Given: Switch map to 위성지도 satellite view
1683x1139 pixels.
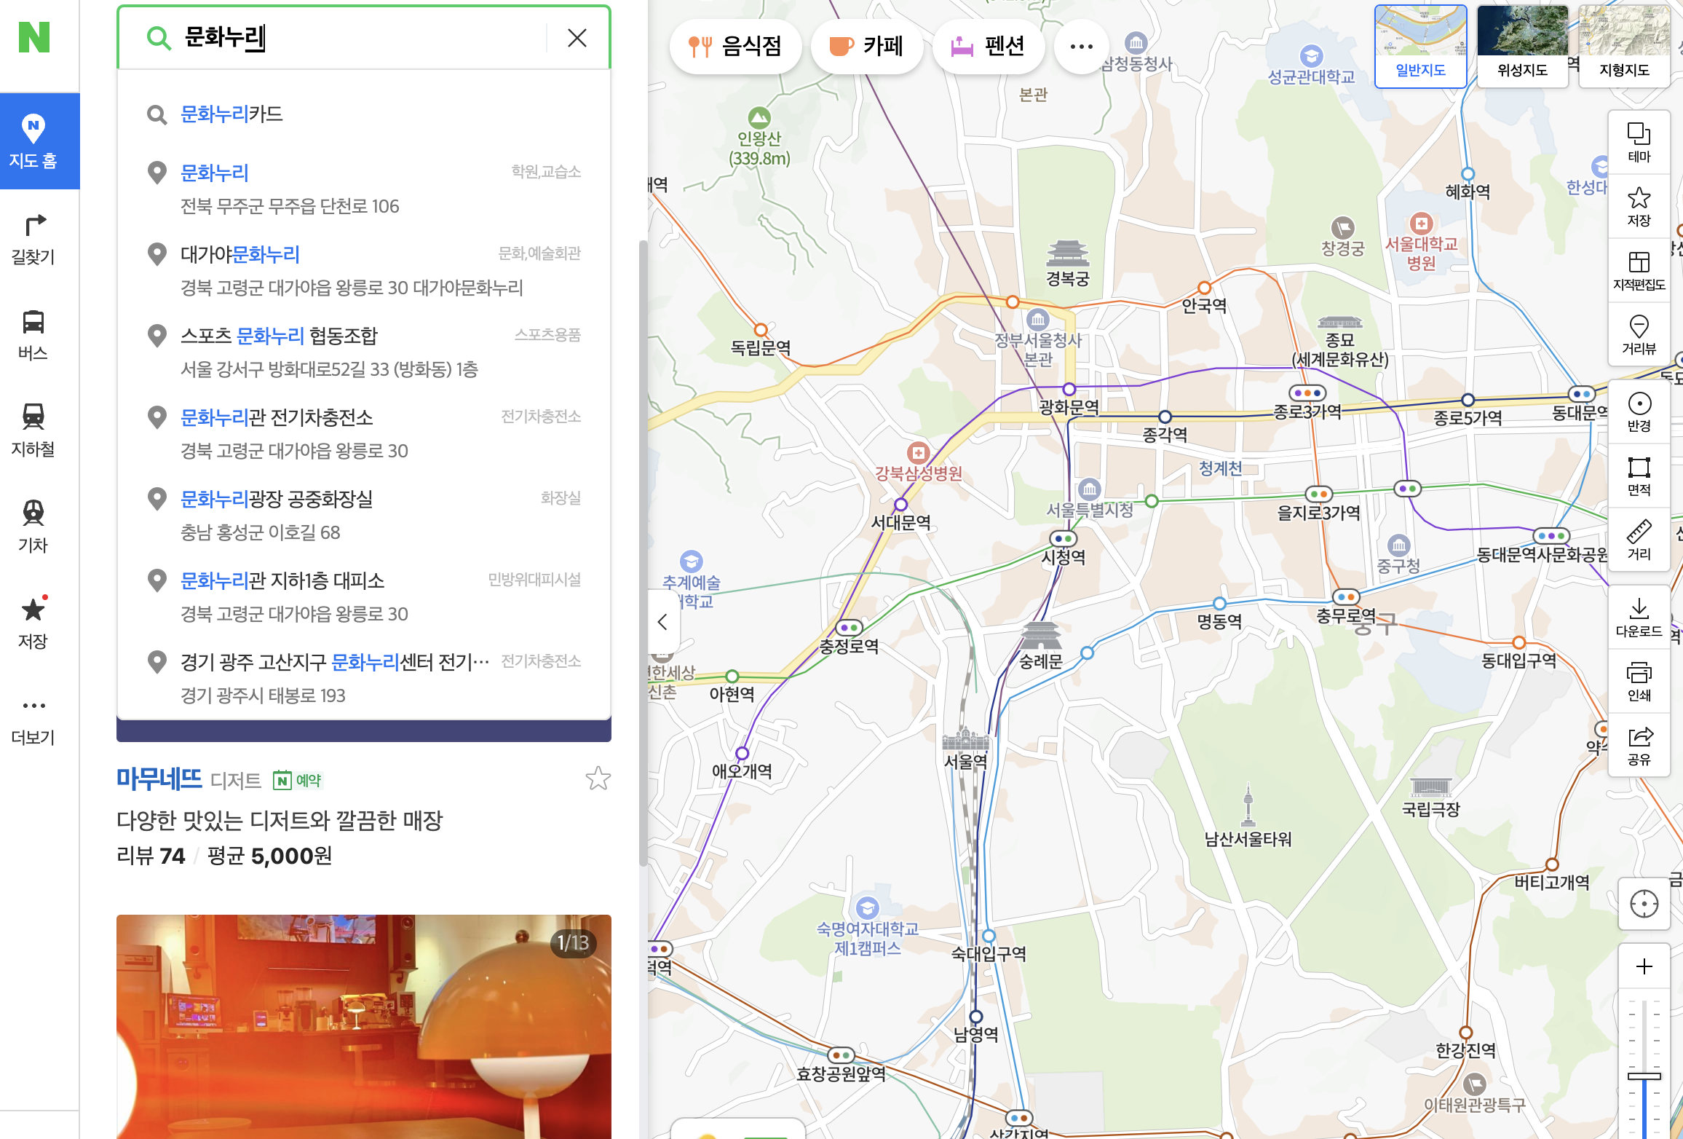Looking at the screenshot, I should point(1523,46).
